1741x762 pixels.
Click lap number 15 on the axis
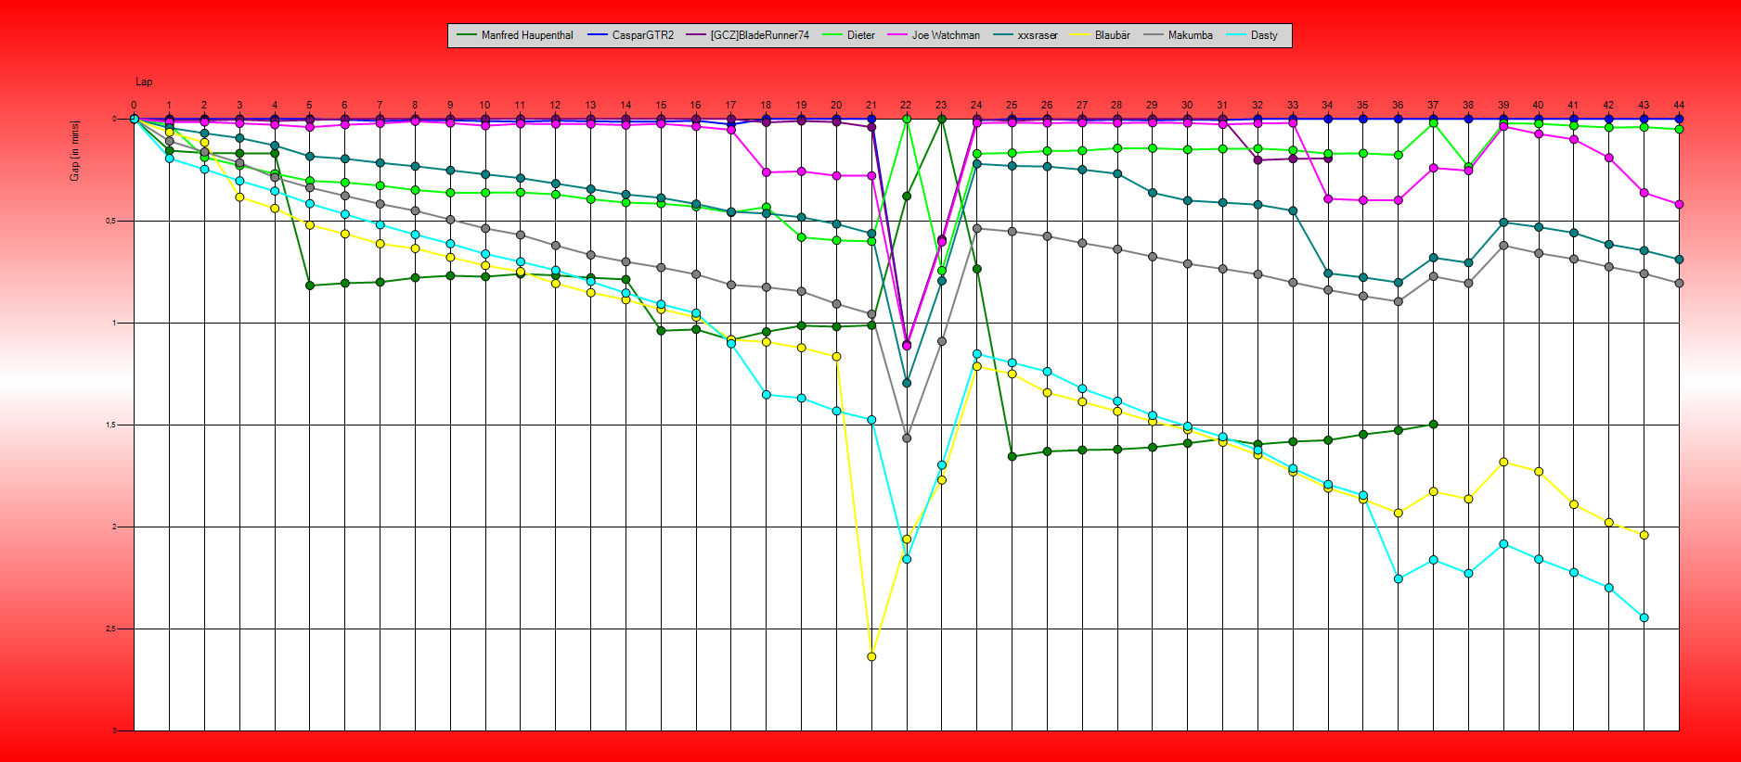coord(661,106)
